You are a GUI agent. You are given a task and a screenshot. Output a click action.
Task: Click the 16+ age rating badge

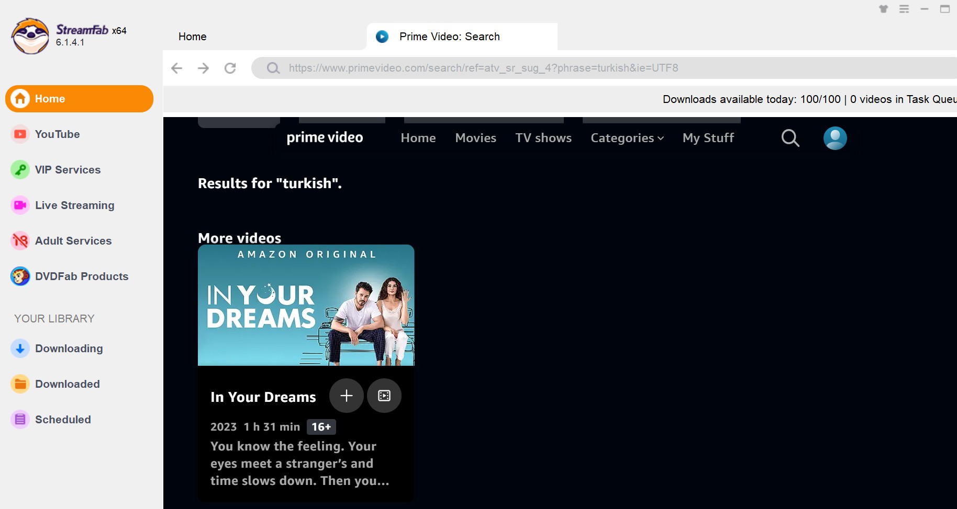coord(321,427)
